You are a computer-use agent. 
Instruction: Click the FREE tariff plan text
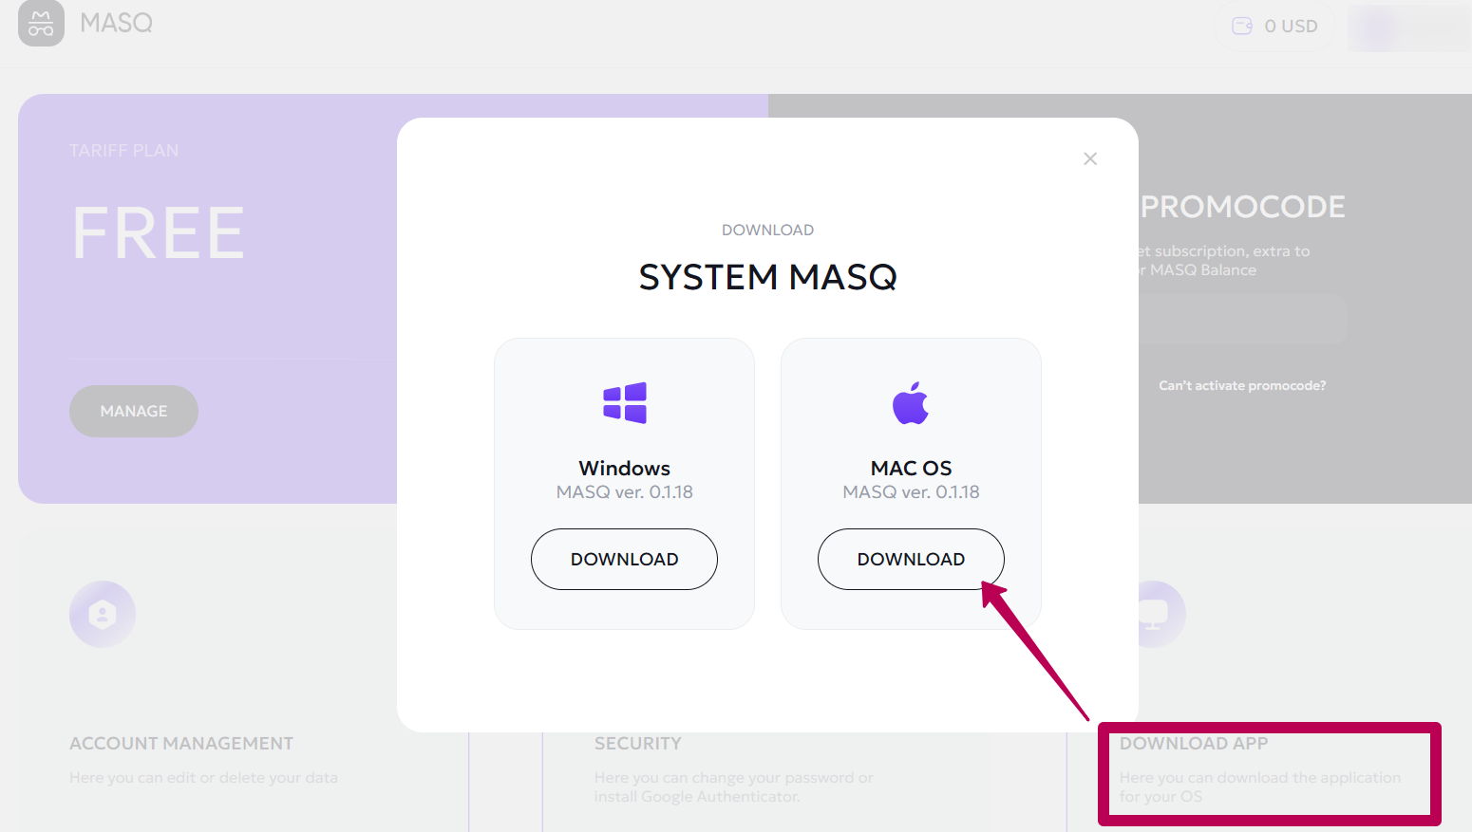click(x=159, y=233)
